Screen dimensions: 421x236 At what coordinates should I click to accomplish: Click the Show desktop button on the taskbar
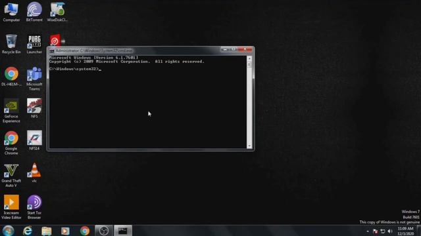pyautogui.click(x=419, y=231)
